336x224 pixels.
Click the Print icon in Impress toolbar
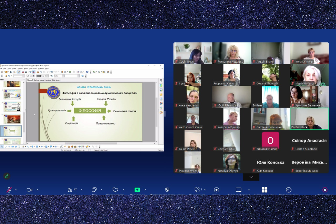(26, 72)
